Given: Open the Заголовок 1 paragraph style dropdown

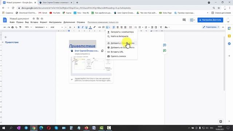Looking at the screenshot, I should tap(41, 27).
